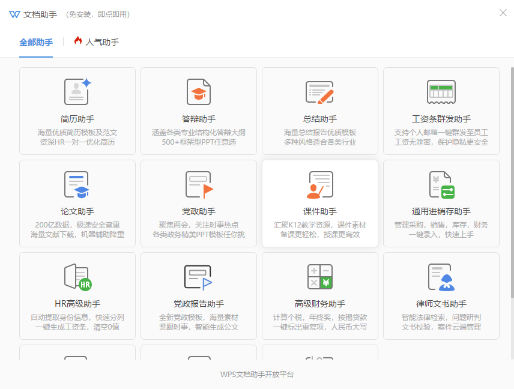Click the 律师文书助手 title label

point(441,304)
